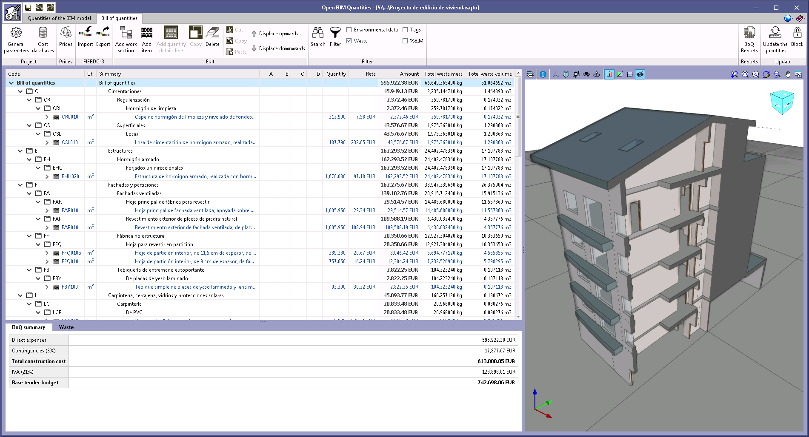Open BoQ Reports
Screen dimensions: 809x437
tap(749, 40)
